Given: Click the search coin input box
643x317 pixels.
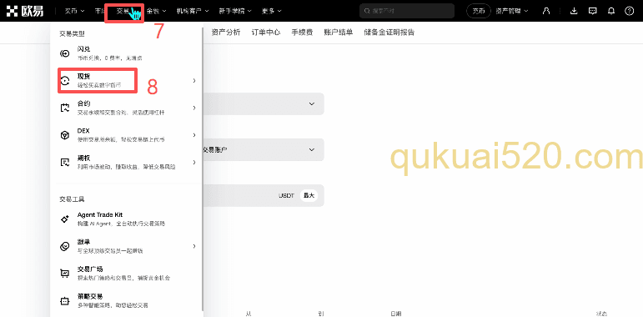Looking at the screenshot, I should 407,11.
